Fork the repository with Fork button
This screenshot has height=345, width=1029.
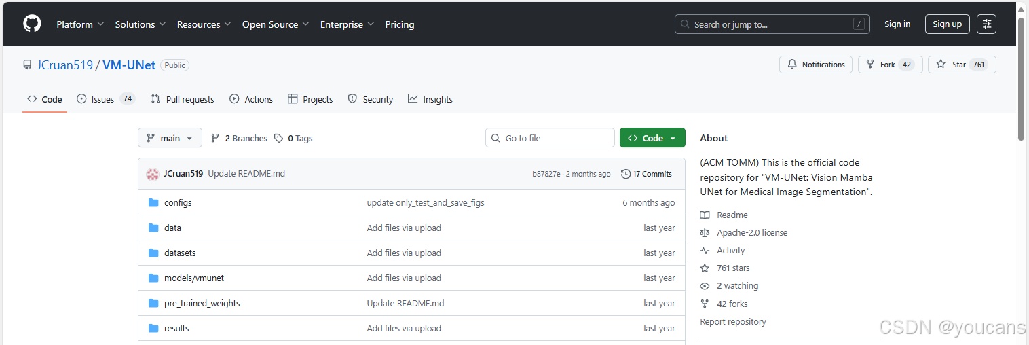(891, 65)
